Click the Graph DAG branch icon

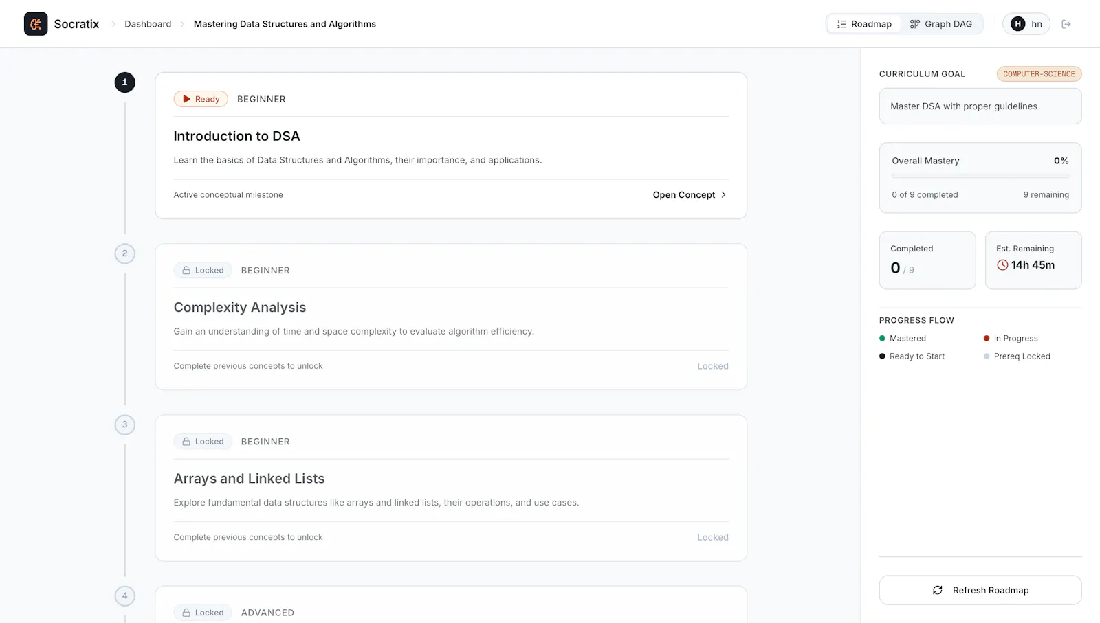(x=915, y=24)
